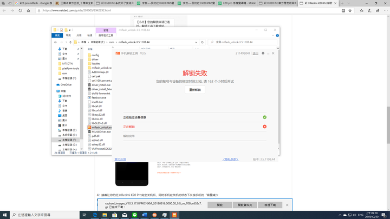Click the Windows Start button
Image resolution: width=390 pixels, height=219 pixels.
coord(5,215)
